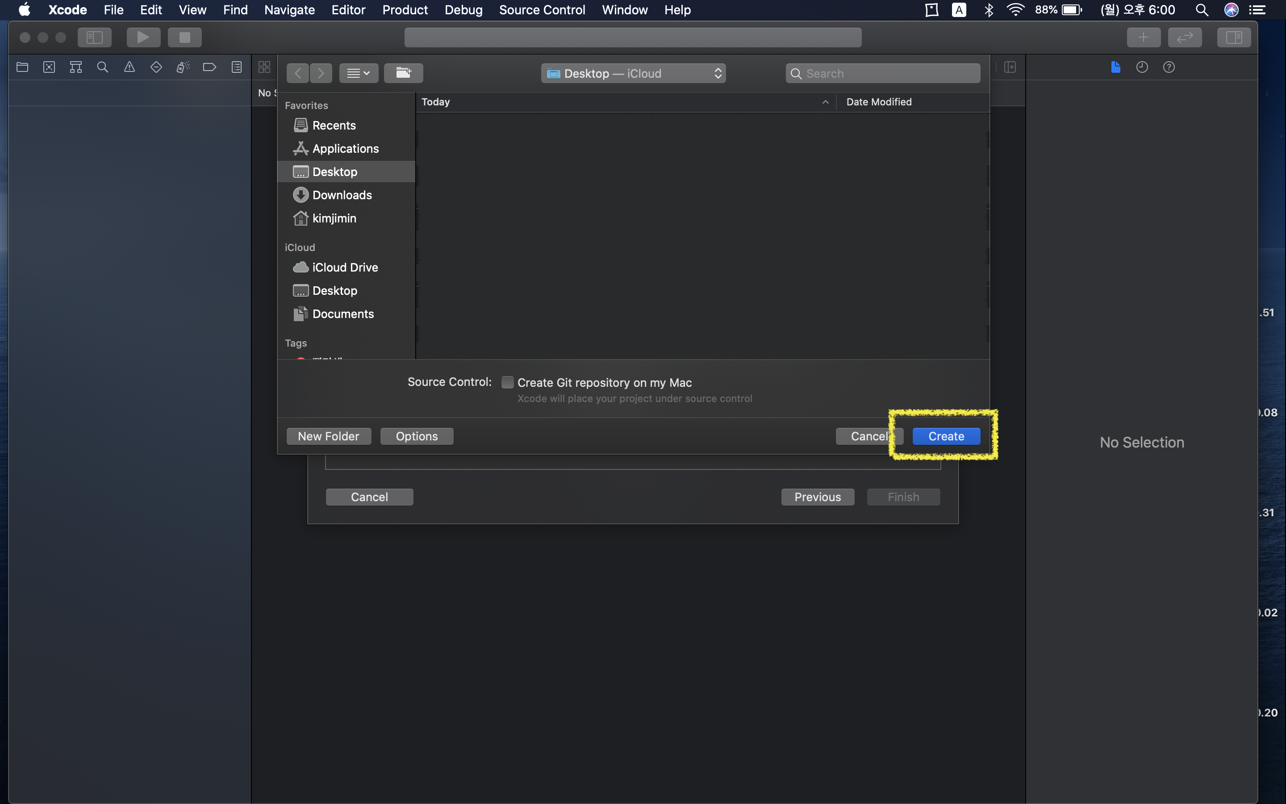Open Spotlight search in menu bar
The image size is (1286, 804).
point(1202,9)
